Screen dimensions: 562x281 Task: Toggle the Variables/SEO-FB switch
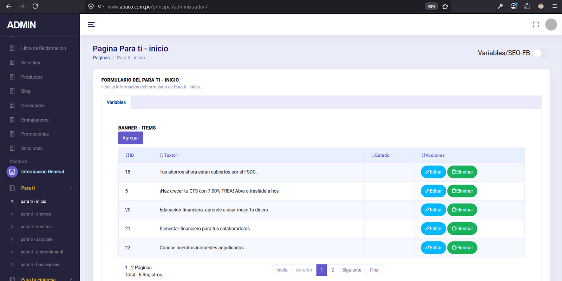point(541,53)
